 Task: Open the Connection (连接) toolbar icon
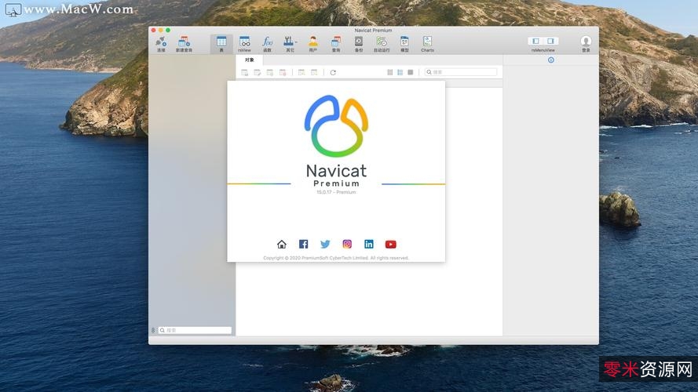(x=161, y=42)
